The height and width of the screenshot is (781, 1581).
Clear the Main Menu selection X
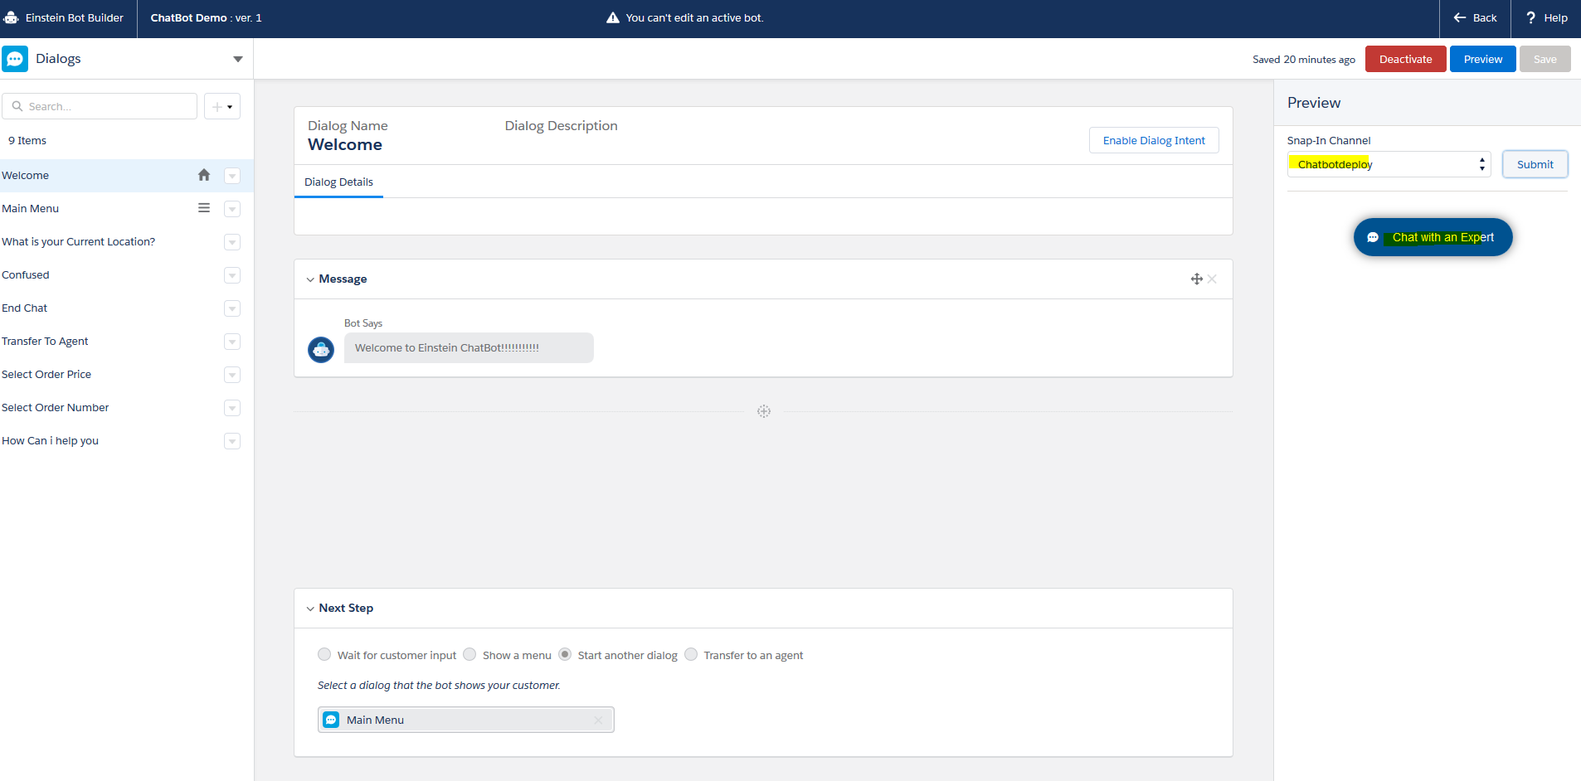598,720
